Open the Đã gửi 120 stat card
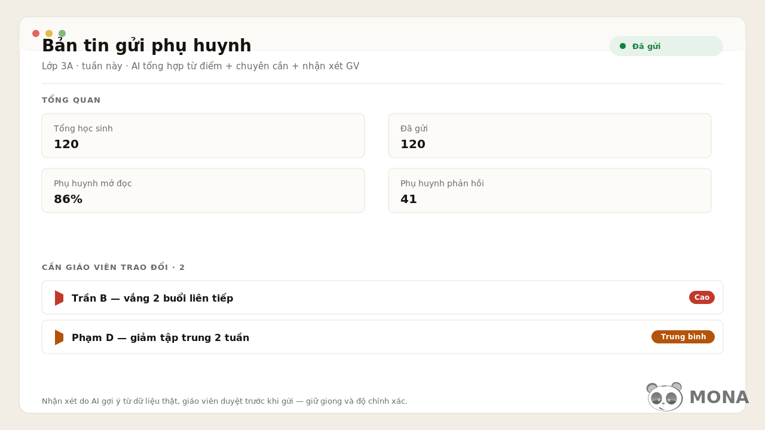This screenshot has width=765, height=430. pos(550,136)
